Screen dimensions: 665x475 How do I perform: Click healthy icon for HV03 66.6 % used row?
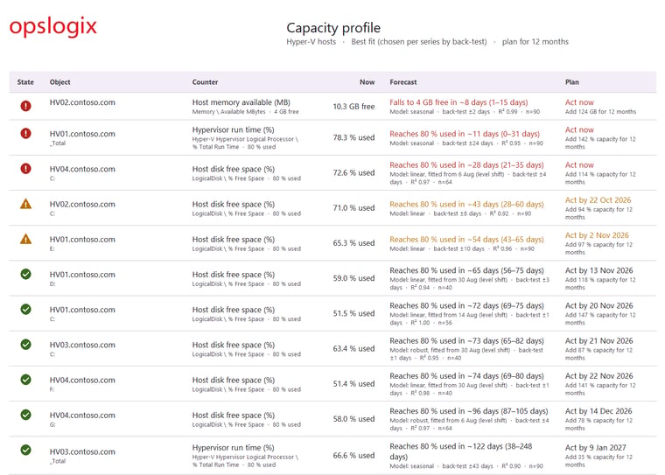click(26, 450)
